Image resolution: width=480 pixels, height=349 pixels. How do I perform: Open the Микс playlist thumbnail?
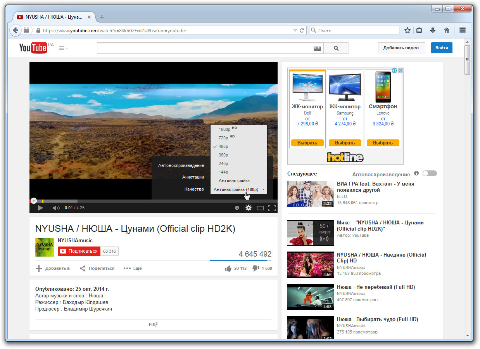[311, 233]
